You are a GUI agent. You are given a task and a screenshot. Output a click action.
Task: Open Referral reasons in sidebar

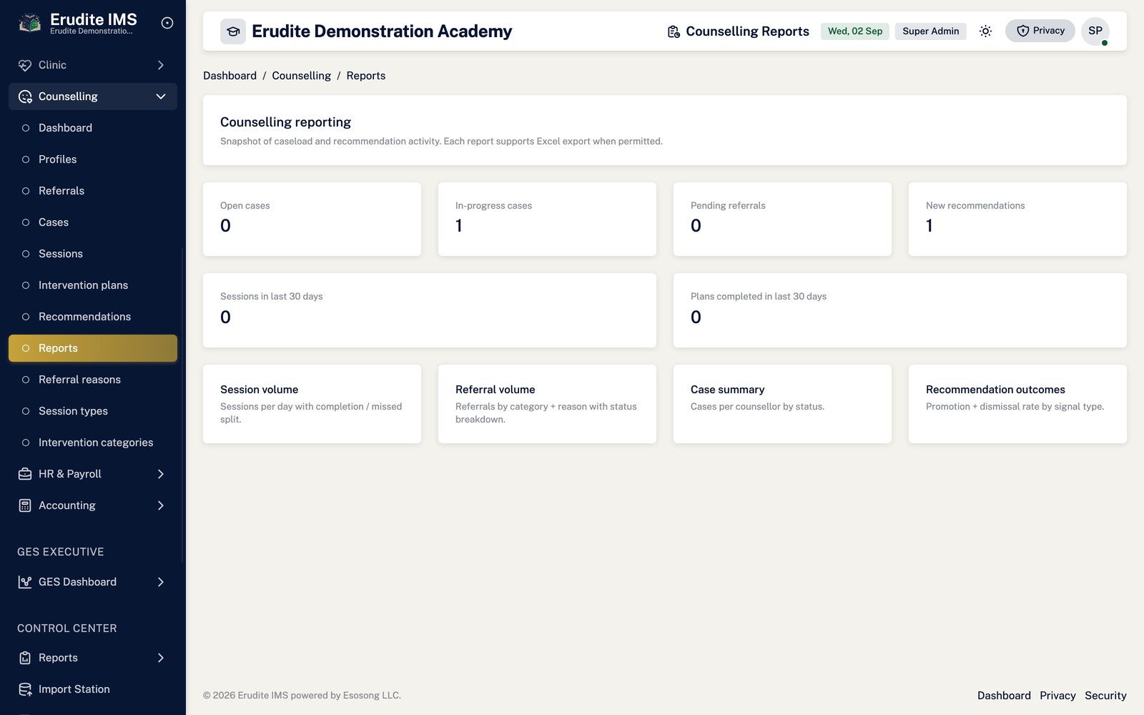click(x=93, y=380)
